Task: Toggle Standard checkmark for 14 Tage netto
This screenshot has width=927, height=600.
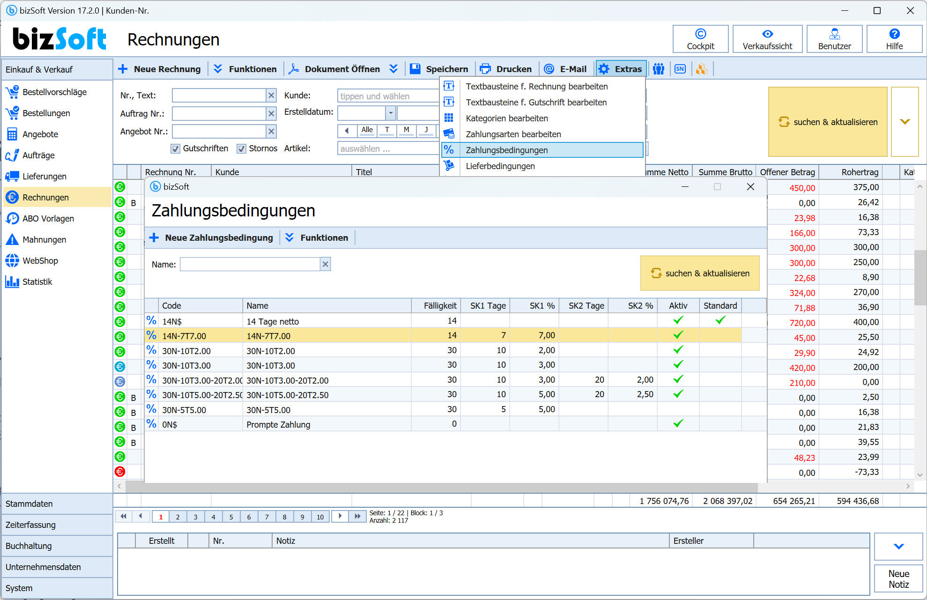Action: click(720, 320)
